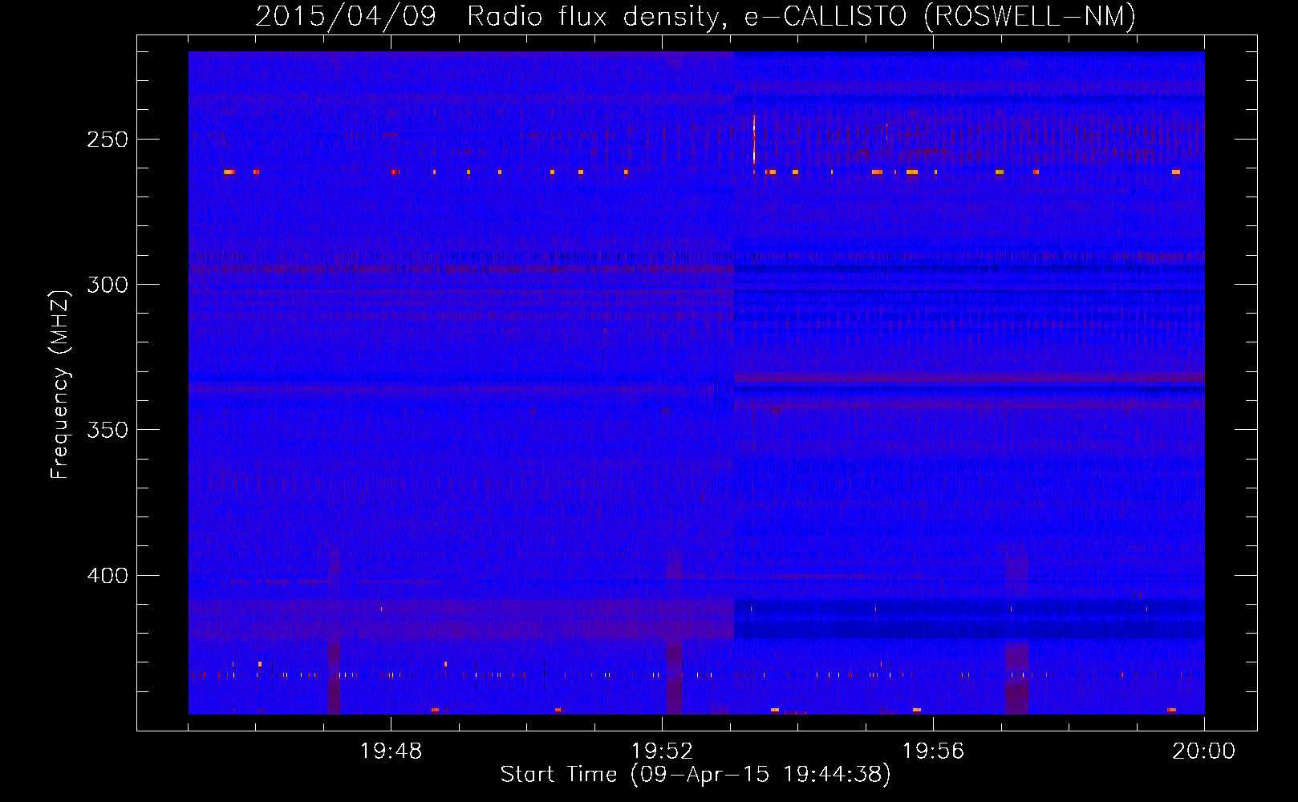Select the '350' frequency axis label
This screenshot has height=802, width=1298.
pos(107,430)
